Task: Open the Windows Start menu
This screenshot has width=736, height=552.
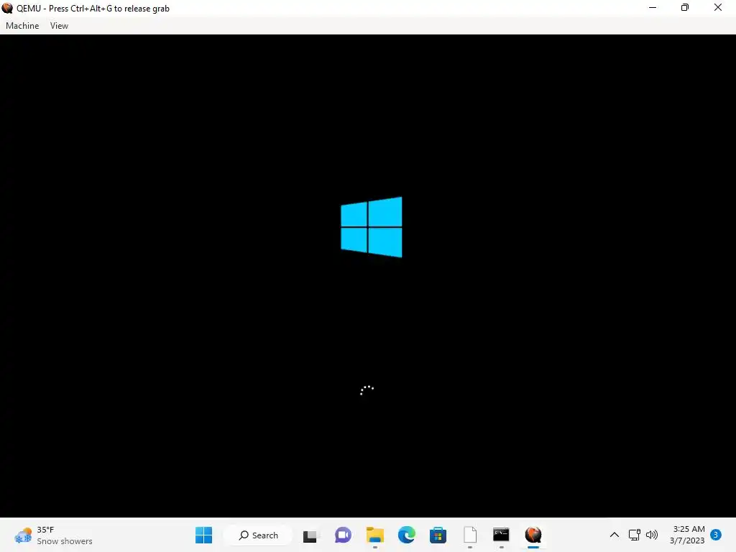Action: [203, 535]
